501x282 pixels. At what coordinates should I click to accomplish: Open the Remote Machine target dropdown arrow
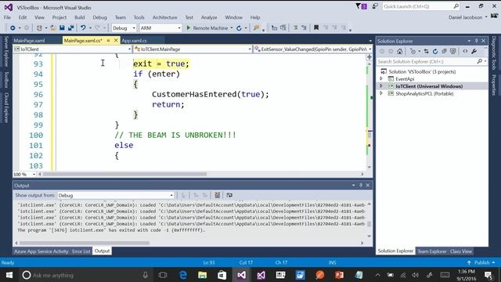coord(232,28)
